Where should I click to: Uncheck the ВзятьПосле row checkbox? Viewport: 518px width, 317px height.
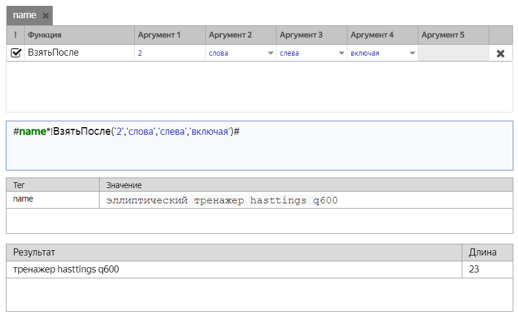[x=16, y=53]
